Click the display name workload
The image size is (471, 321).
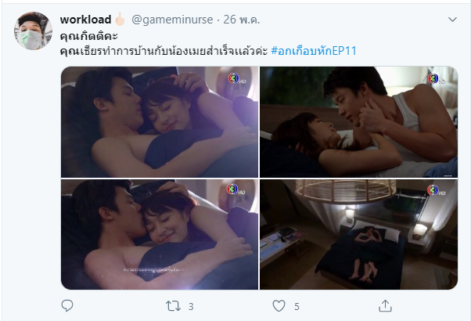pyautogui.click(x=85, y=20)
